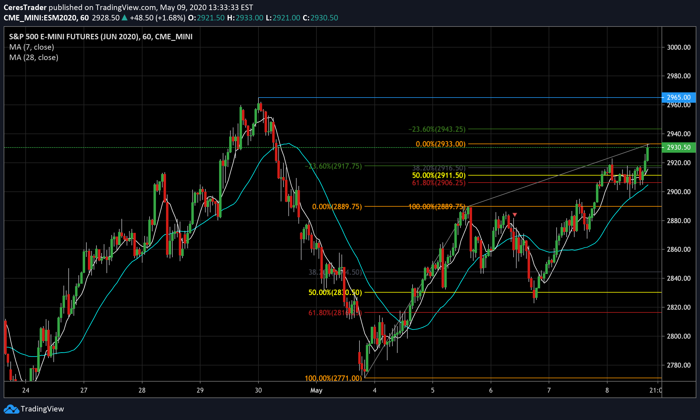Select the MA (28, close) indicator label
This screenshot has width=700, height=420.
34,58
